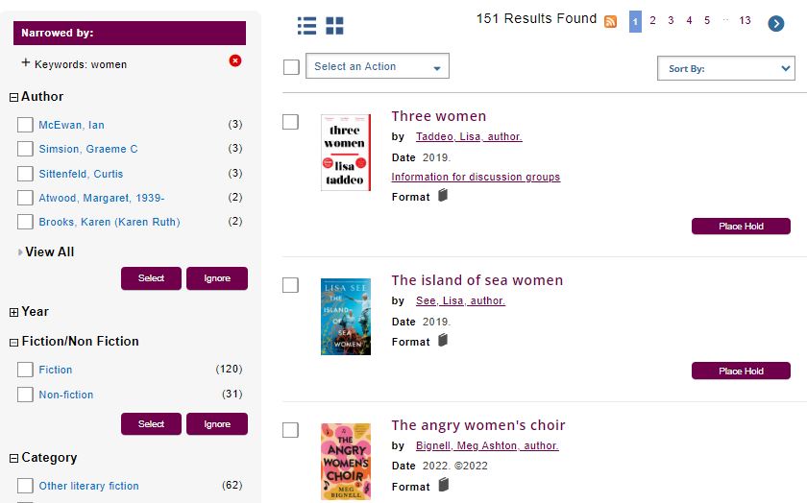Tick the Fiction filter checkbox
The width and height of the screenshot is (807, 503).
coord(26,370)
